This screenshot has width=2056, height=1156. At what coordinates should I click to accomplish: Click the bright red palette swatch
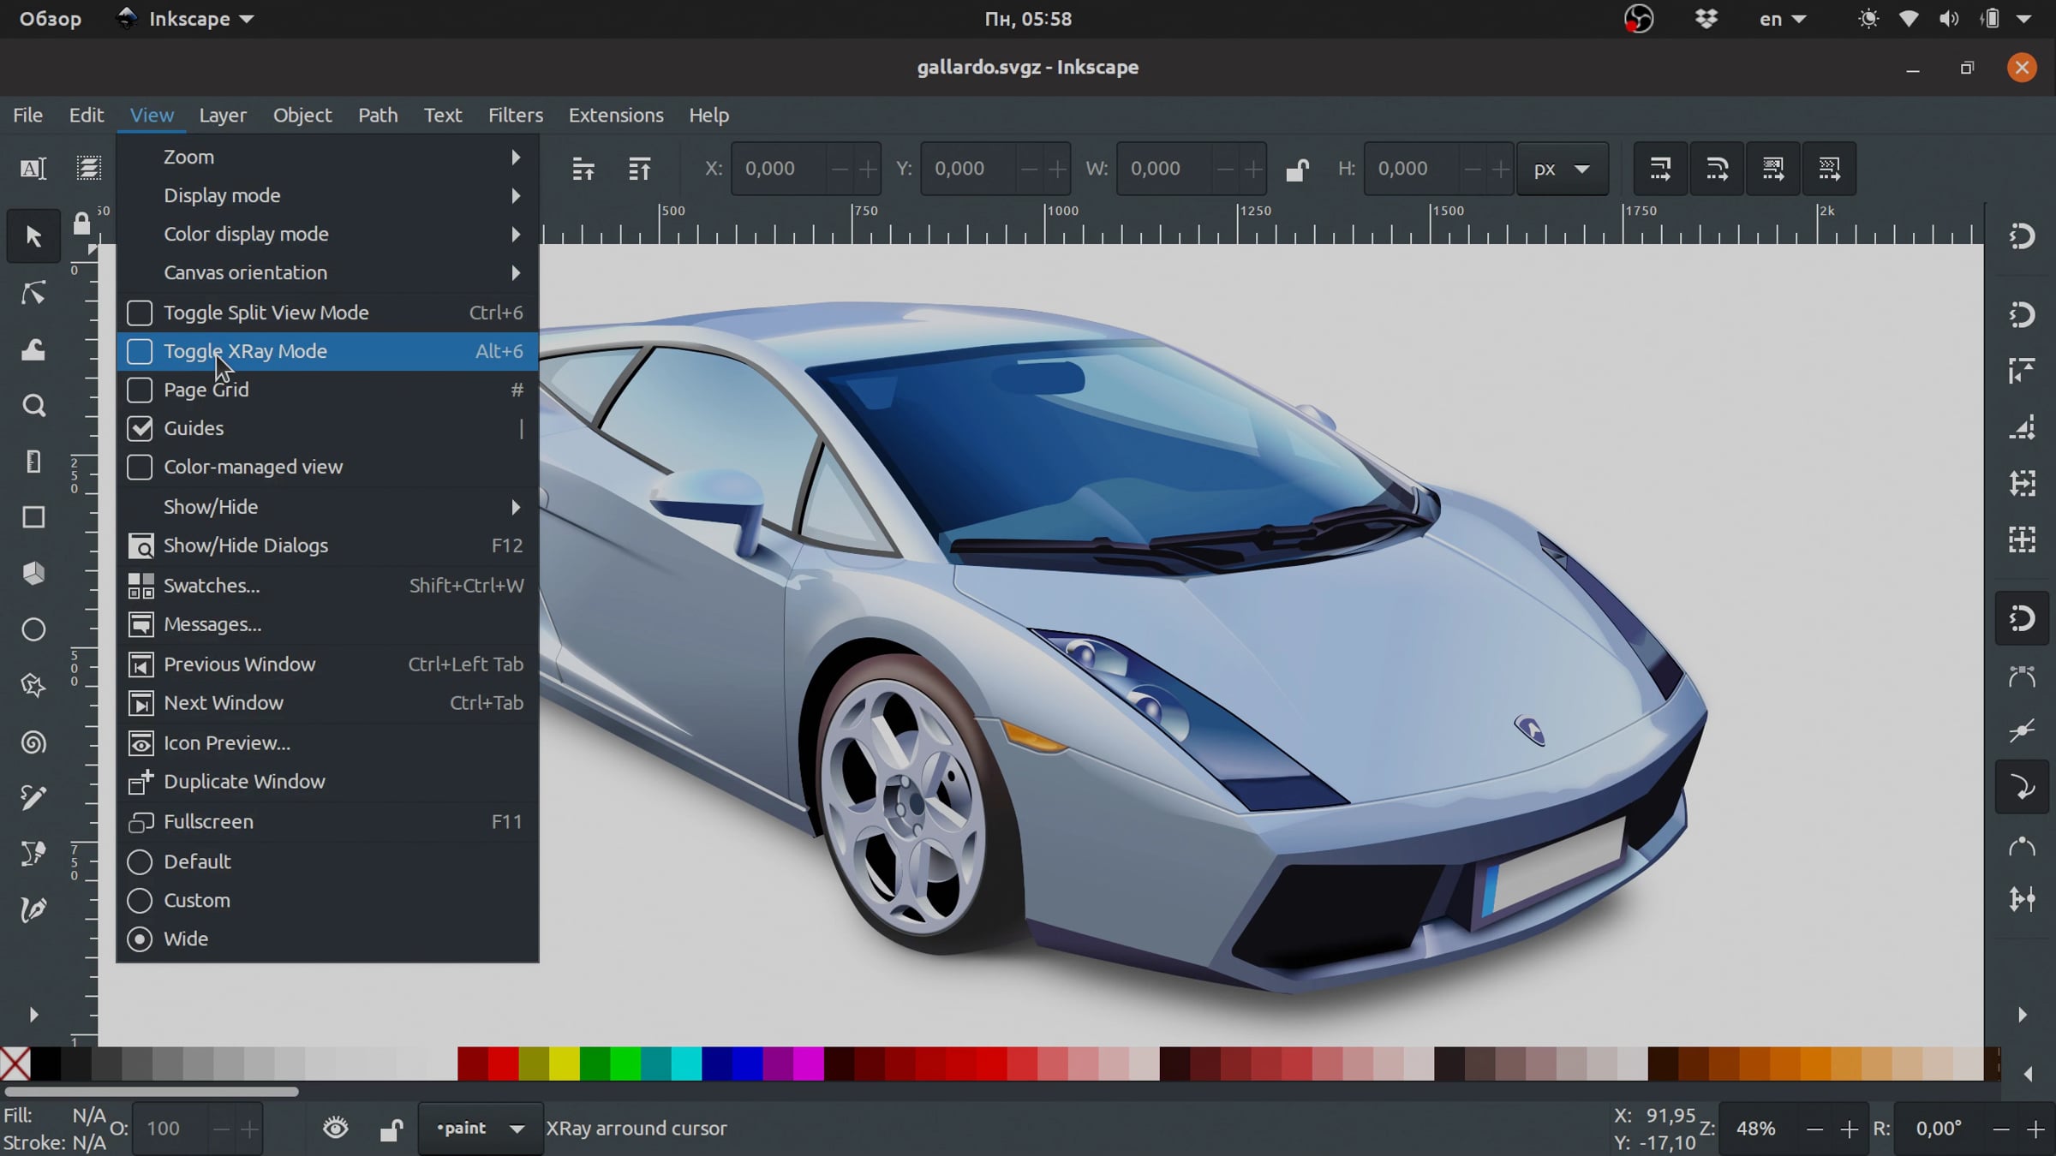tap(503, 1064)
